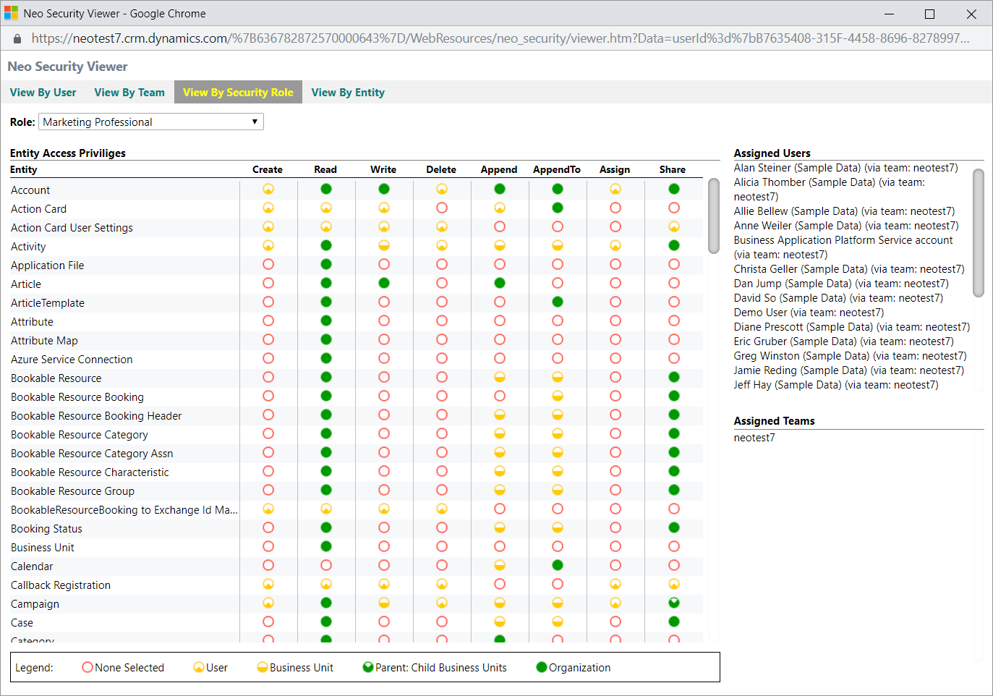This screenshot has width=993, height=696.
Task: Click Account row Share privilege icon
Action: click(674, 189)
